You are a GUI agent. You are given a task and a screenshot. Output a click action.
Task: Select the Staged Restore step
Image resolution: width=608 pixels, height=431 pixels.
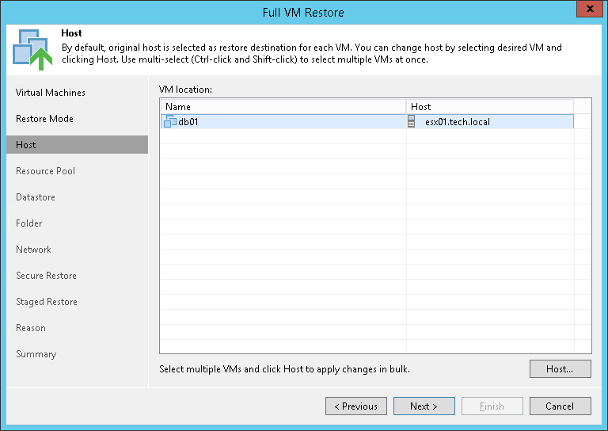tap(47, 302)
